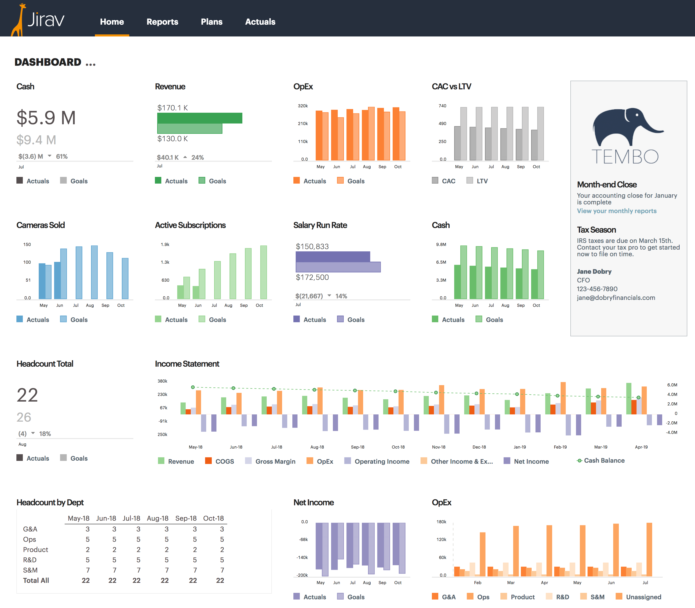Viewport: 695px width, 608px height.
Task: Click the Cash Balance line legend marker
Action: coord(579,460)
